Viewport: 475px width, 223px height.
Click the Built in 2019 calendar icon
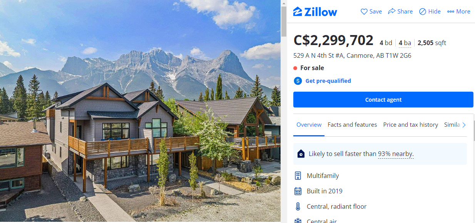pos(298,191)
